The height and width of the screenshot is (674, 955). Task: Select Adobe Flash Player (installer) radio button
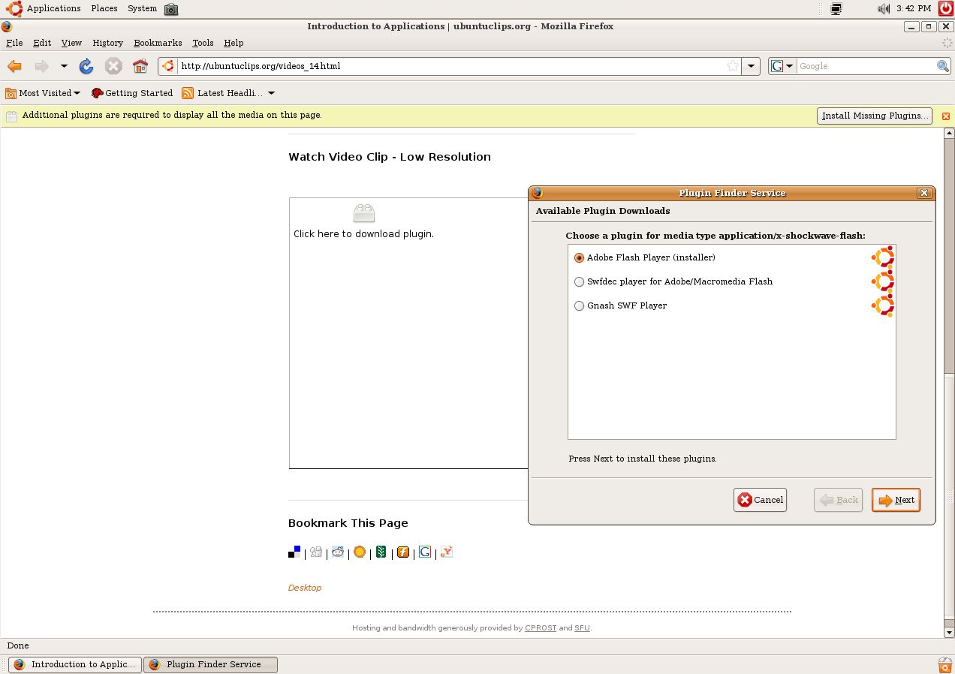click(x=579, y=257)
